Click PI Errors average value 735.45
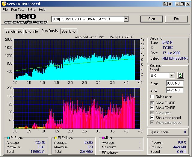This screenshot has height=157, width=192. pos(40,143)
